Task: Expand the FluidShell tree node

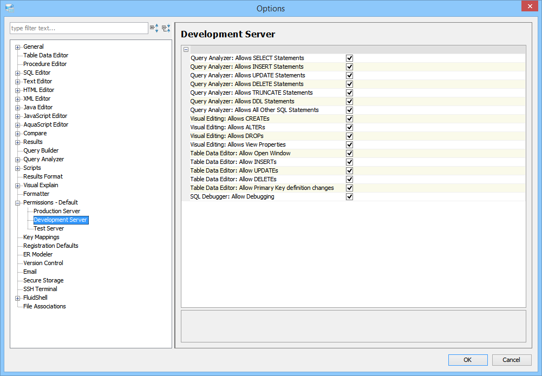Action: [x=18, y=298]
